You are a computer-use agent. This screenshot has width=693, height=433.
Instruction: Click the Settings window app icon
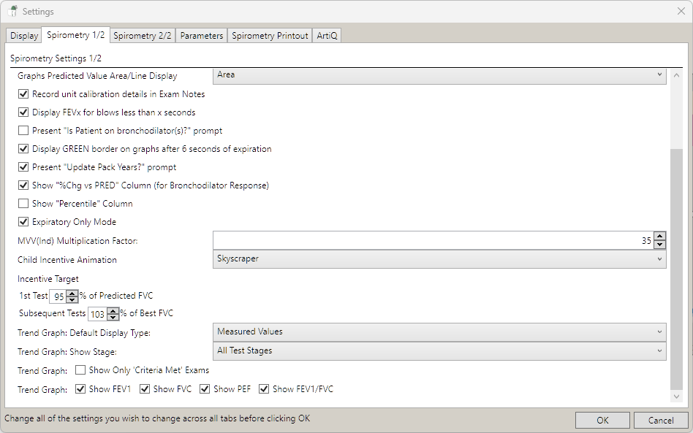click(x=12, y=11)
